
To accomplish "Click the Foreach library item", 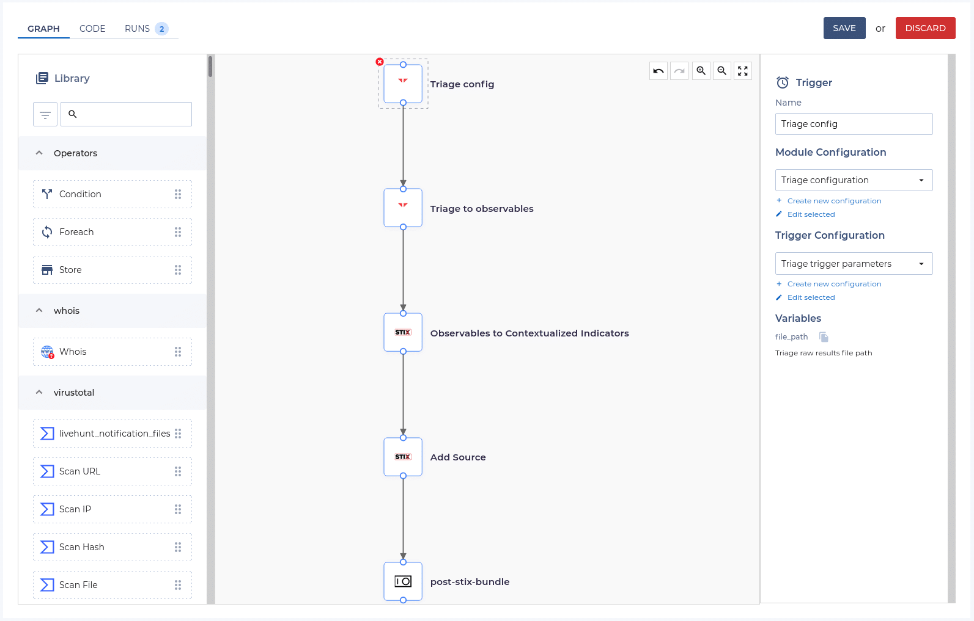I will click(x=113, y=232).
